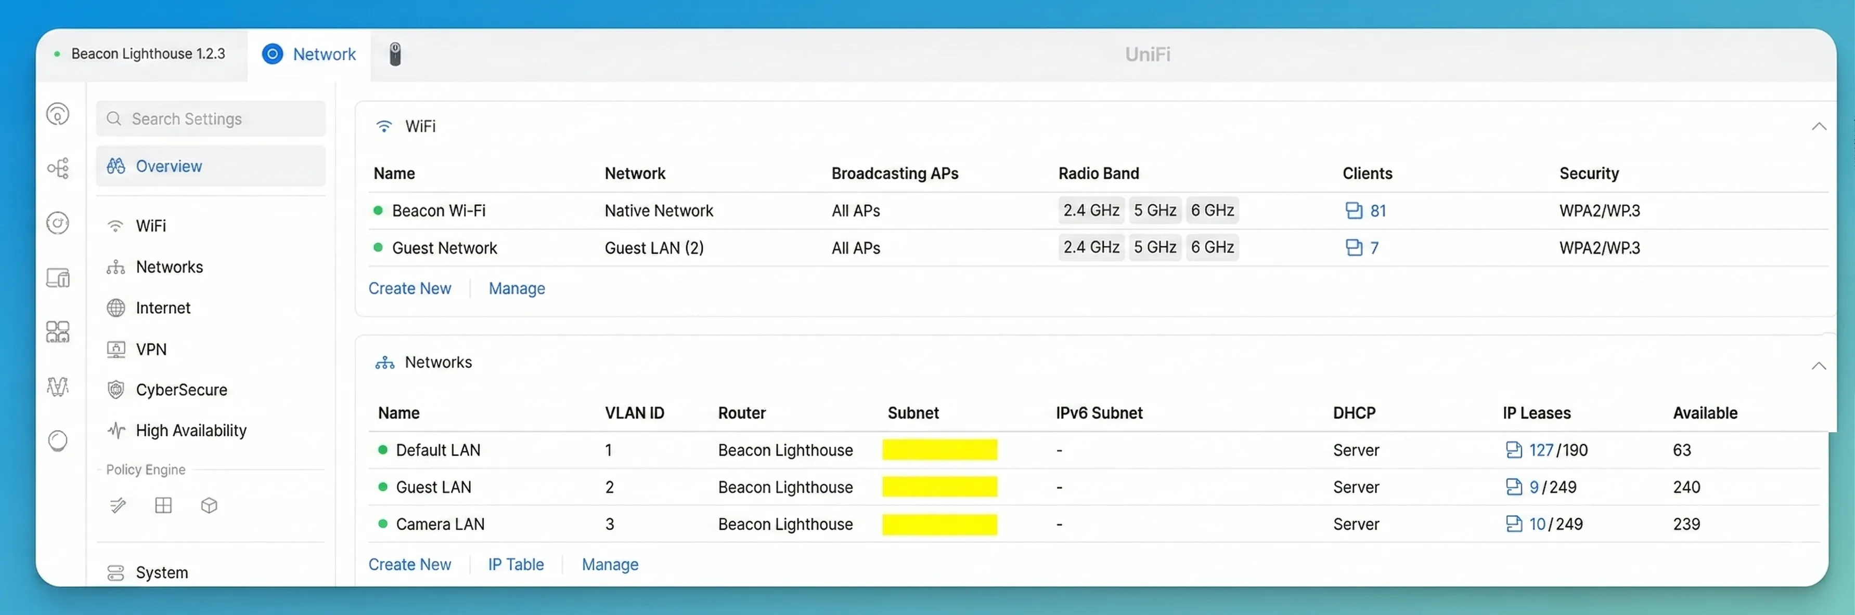
Task: Click the Protect camera app icon in header
Action: click(395, 55)
